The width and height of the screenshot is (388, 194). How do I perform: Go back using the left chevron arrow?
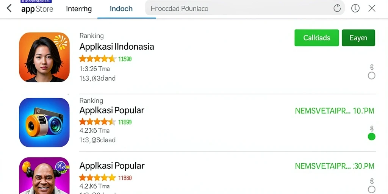click(x=9, y=8)
